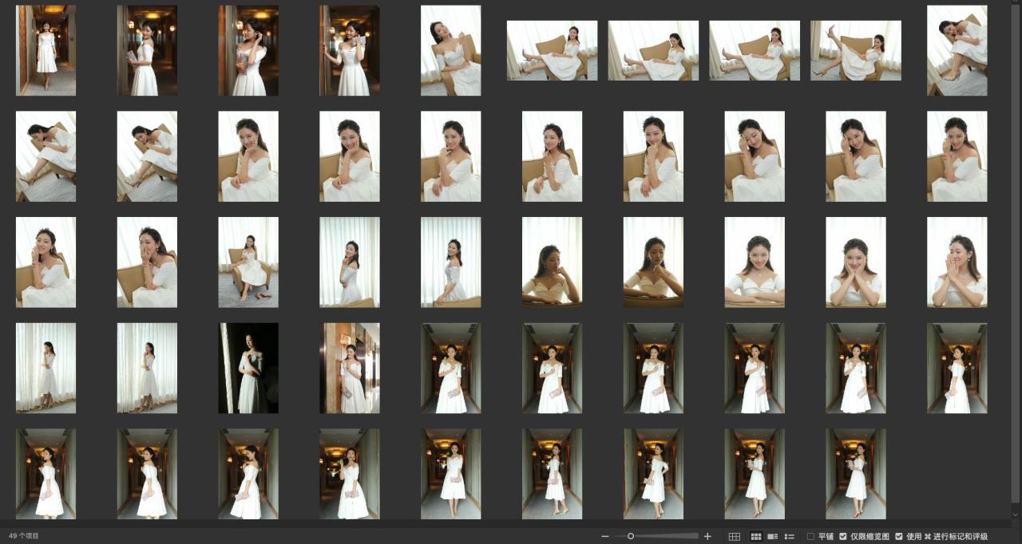Enable the 平铺 checkbox
Viewport: 1022px width, 544px height.
[811, 536]
